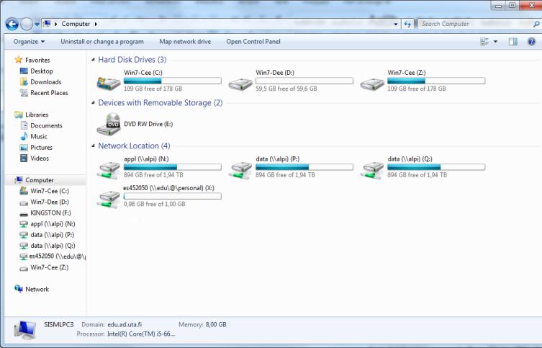Open Help with the question mark icon
Image resolution: width=542 pixels, height=348 pixels.
[x=532, y=42]
